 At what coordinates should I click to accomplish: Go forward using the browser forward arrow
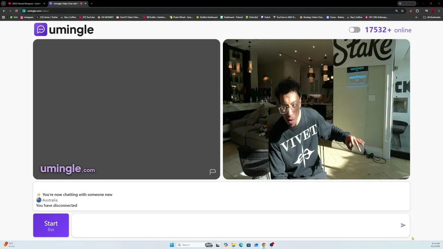point(10,11)
